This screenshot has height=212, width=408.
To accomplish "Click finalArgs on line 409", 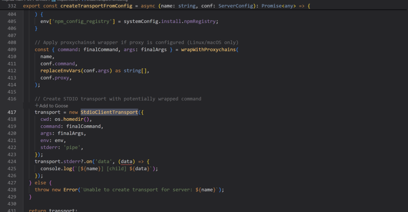I will point(154,50).
